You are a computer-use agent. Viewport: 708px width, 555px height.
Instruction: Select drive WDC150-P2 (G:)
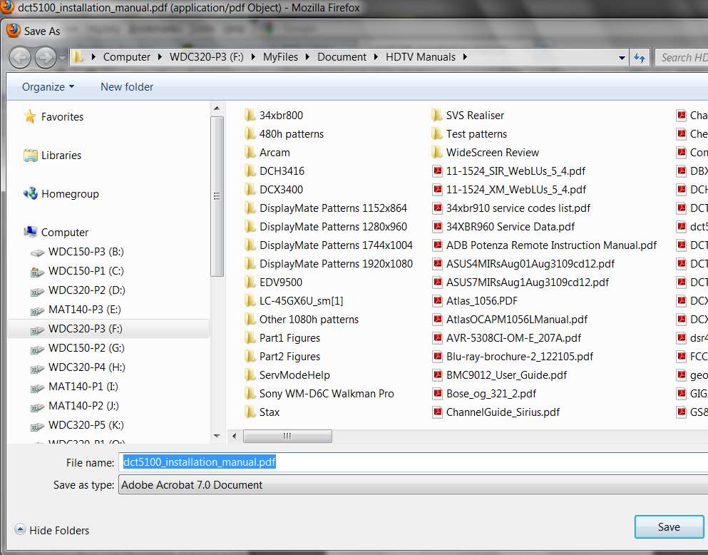coord(86,347)
